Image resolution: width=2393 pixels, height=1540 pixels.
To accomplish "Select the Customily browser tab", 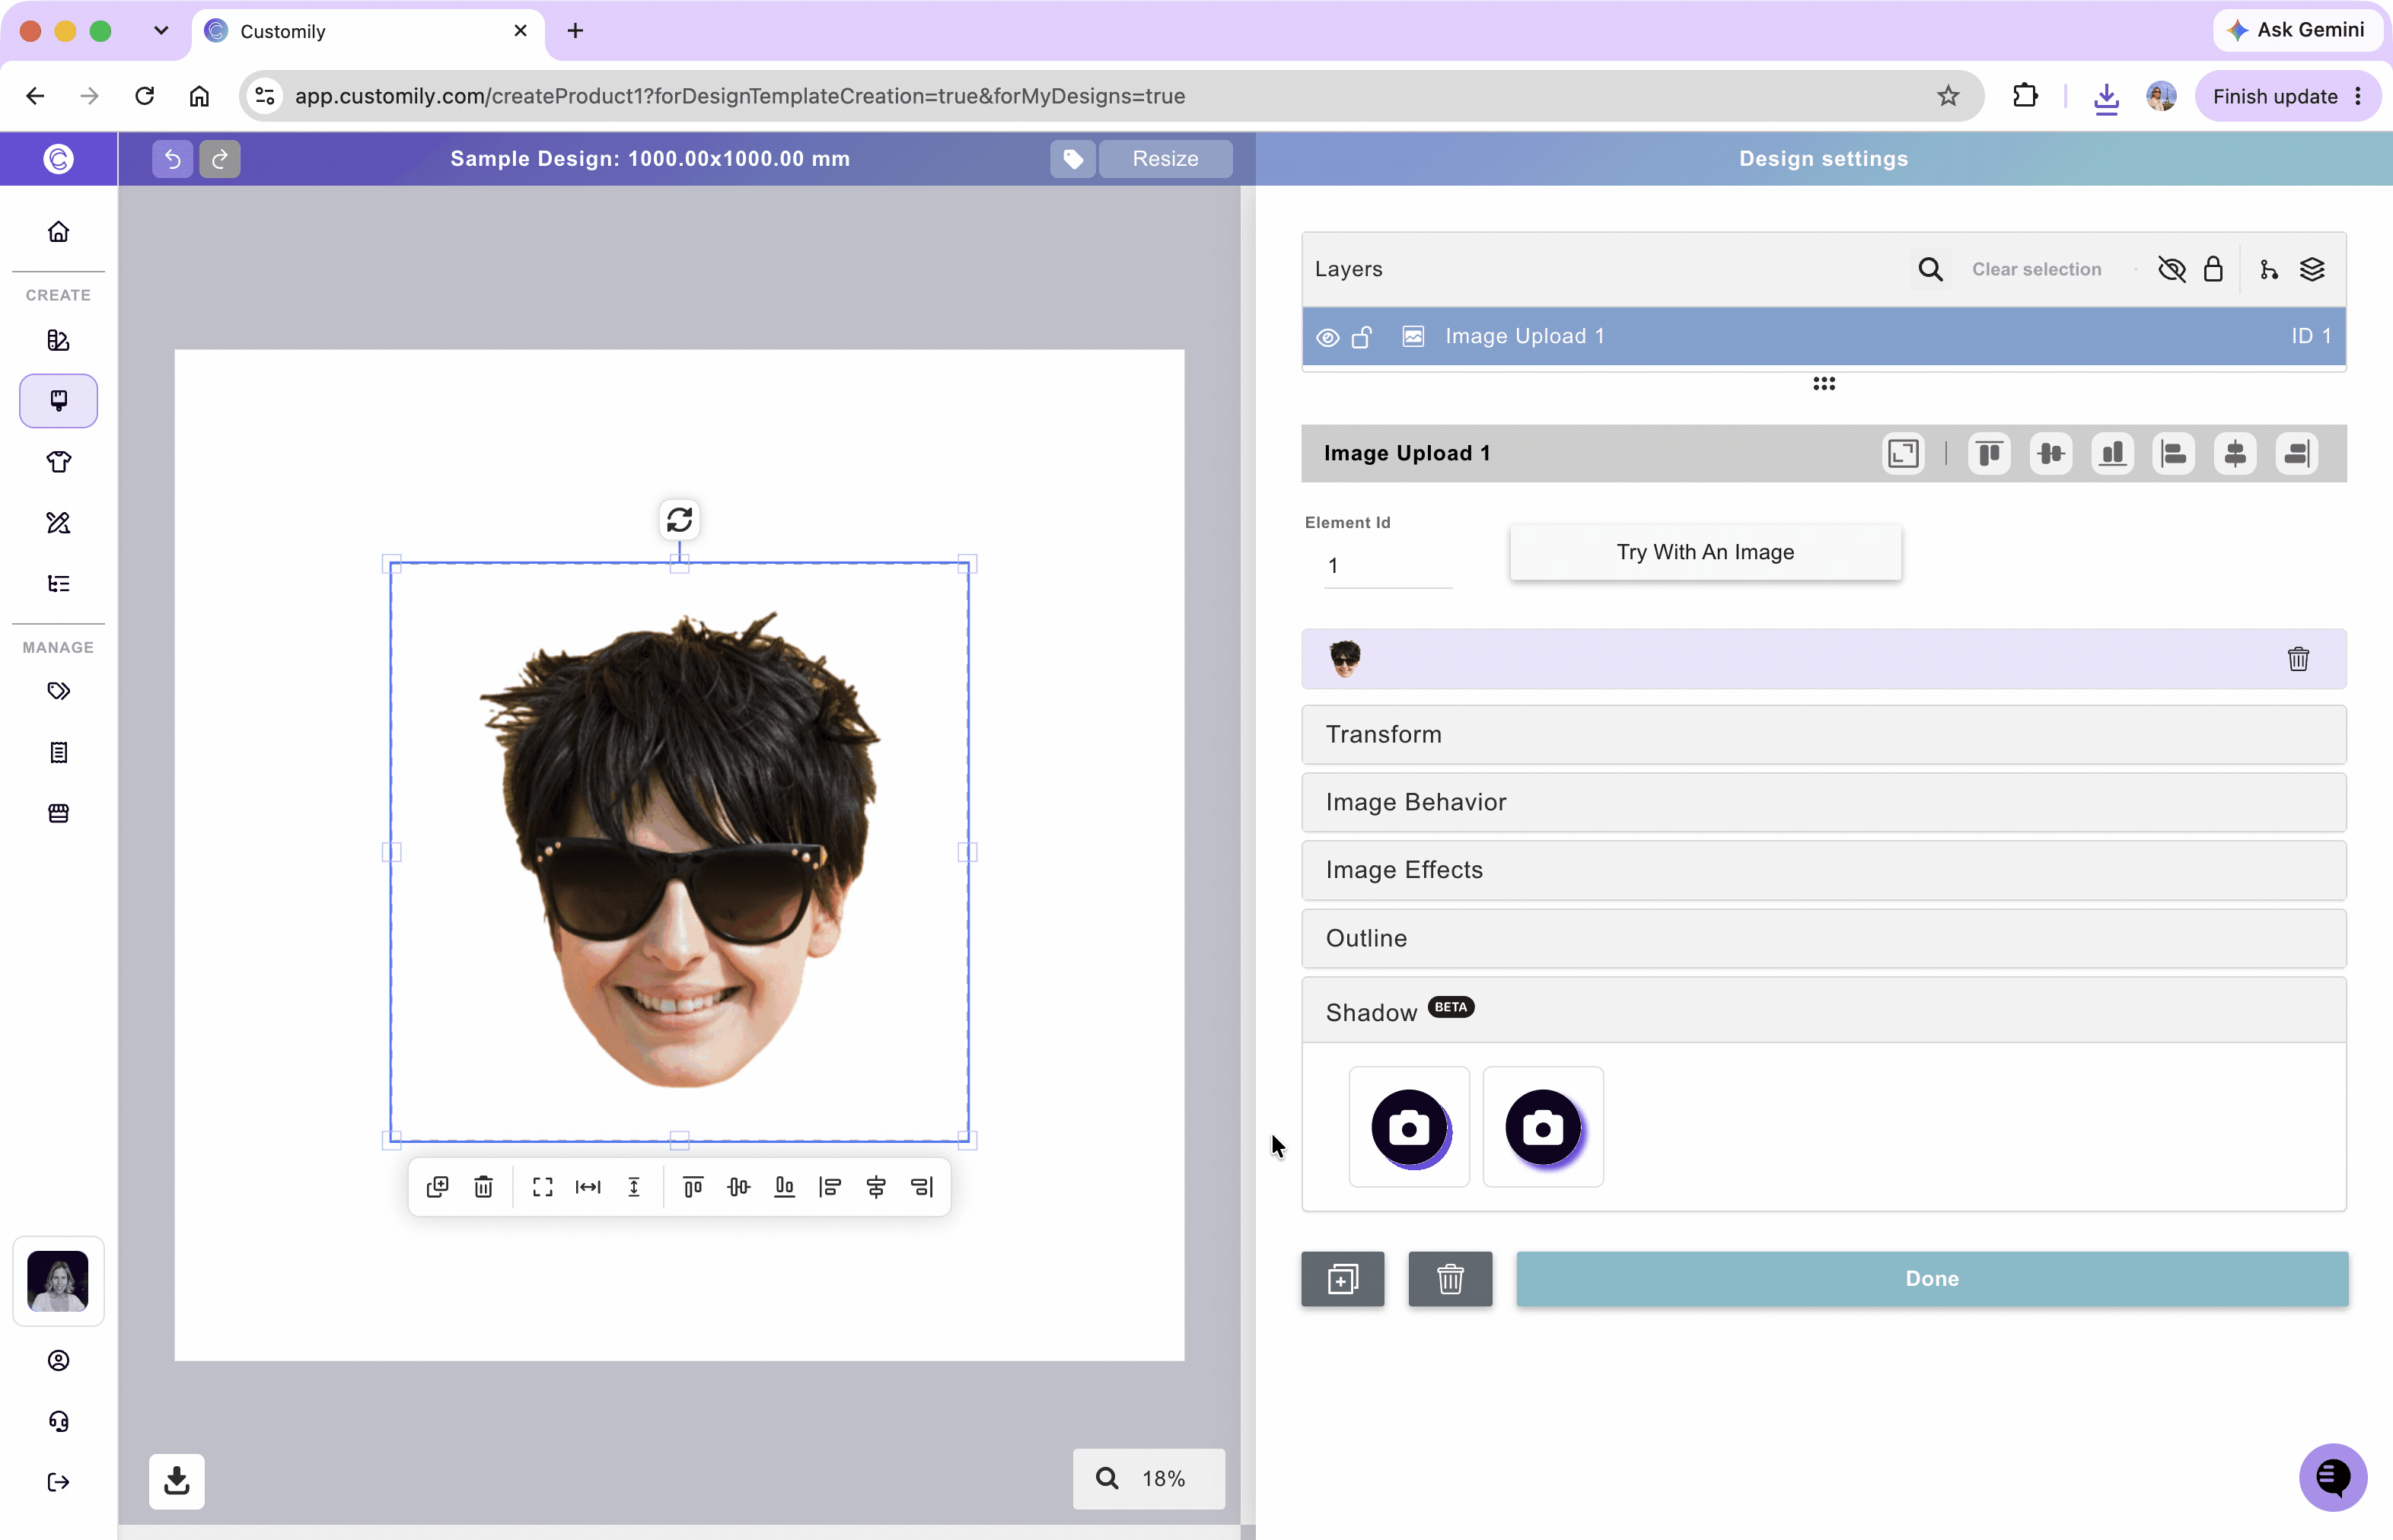I will point(367,31).
